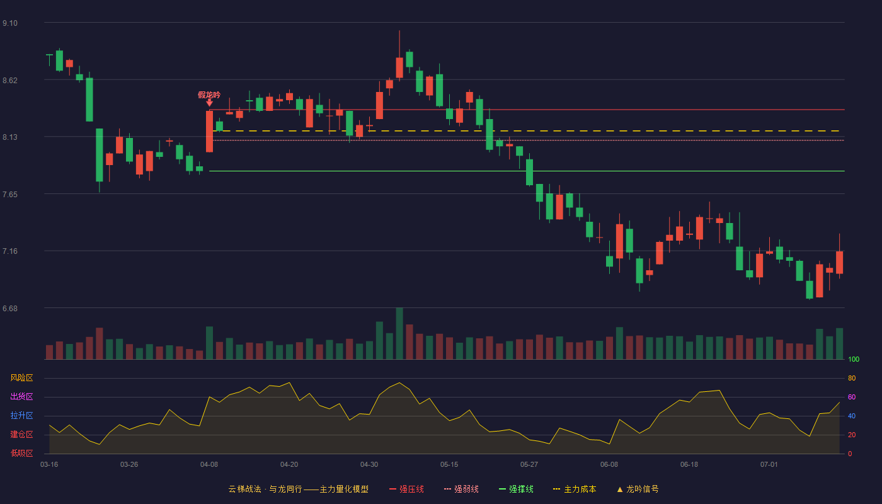Click the 7.16 price axis label

(x=10, y=251)
